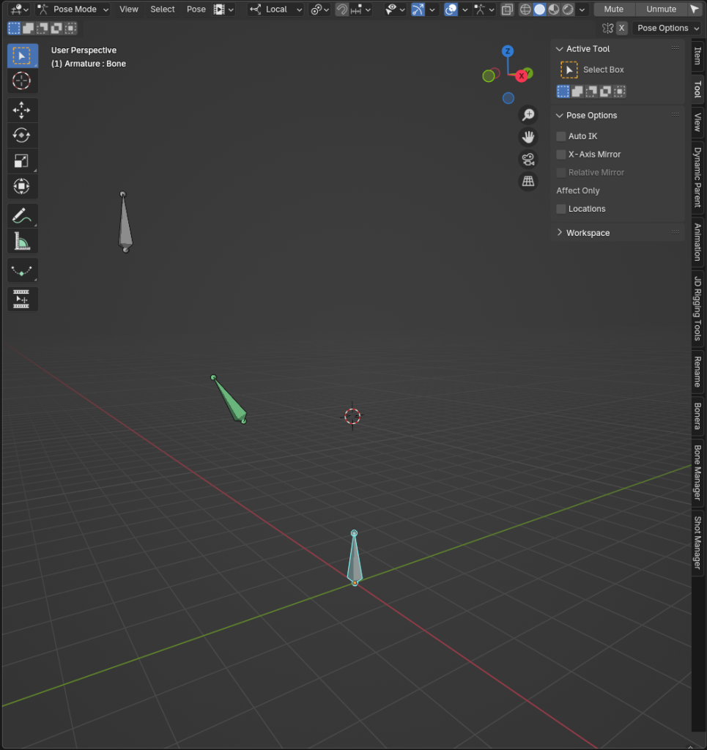Enable the Auto IK checkbox
707x750 pixels.
561,136
